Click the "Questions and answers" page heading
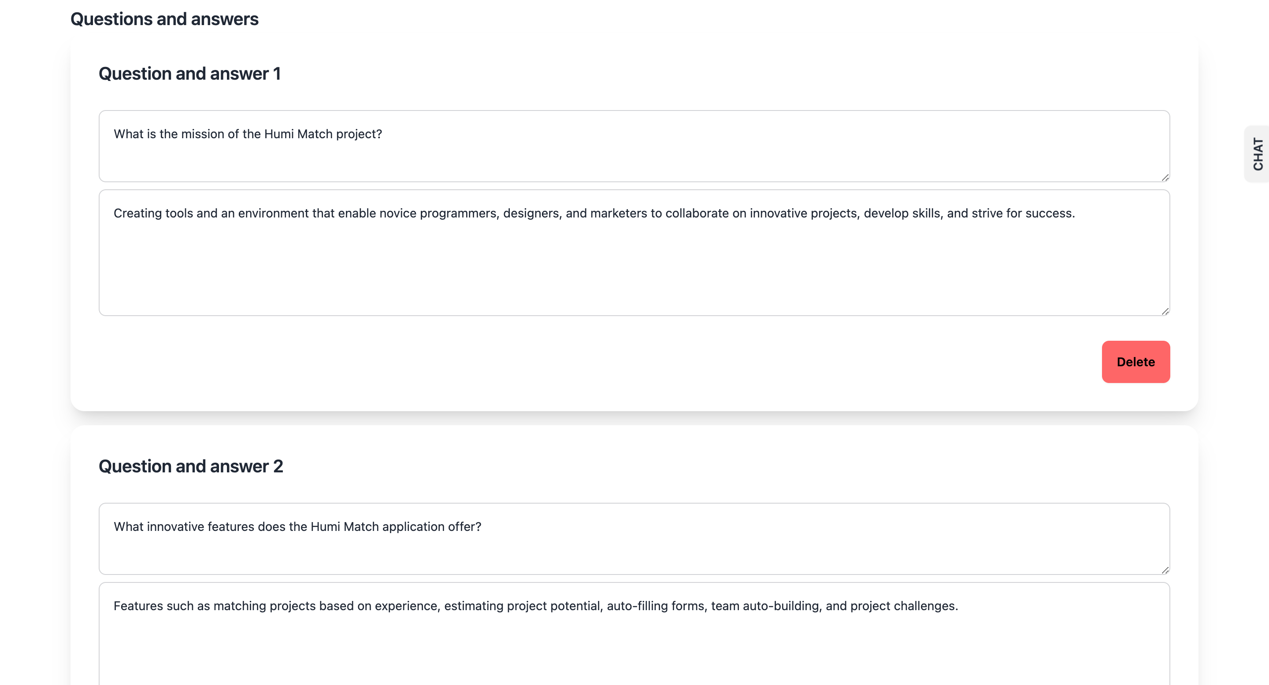Viewport: 1269px width, 685px height. click(164, 18)
